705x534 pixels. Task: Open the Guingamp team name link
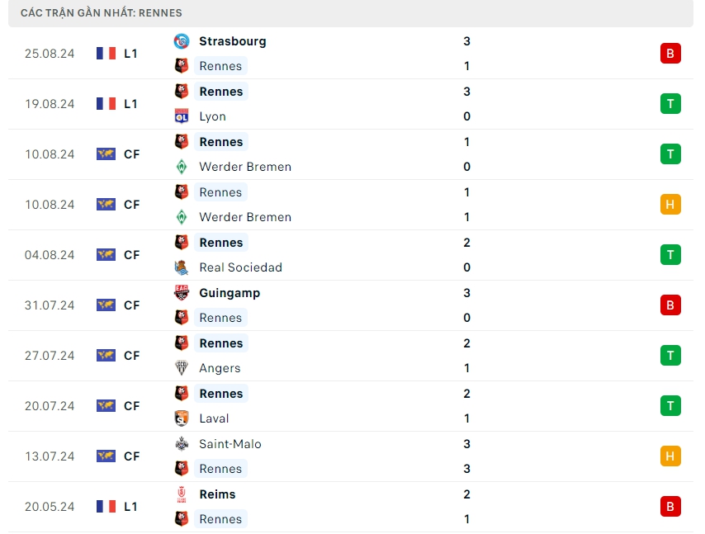(229, 293)
